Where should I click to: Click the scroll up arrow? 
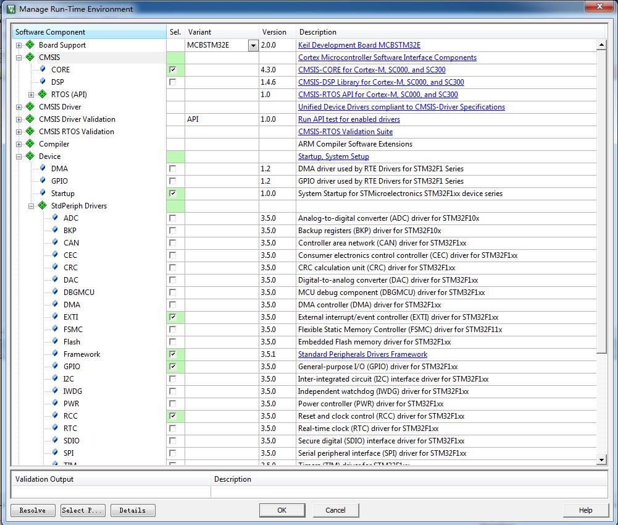pos(601,45)
